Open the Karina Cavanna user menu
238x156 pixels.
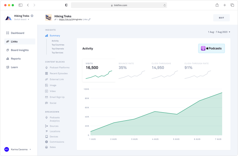20,149
